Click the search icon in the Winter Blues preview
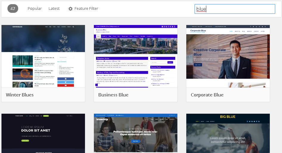This screenshot has height=153, width=282. (x=73, y=27)
